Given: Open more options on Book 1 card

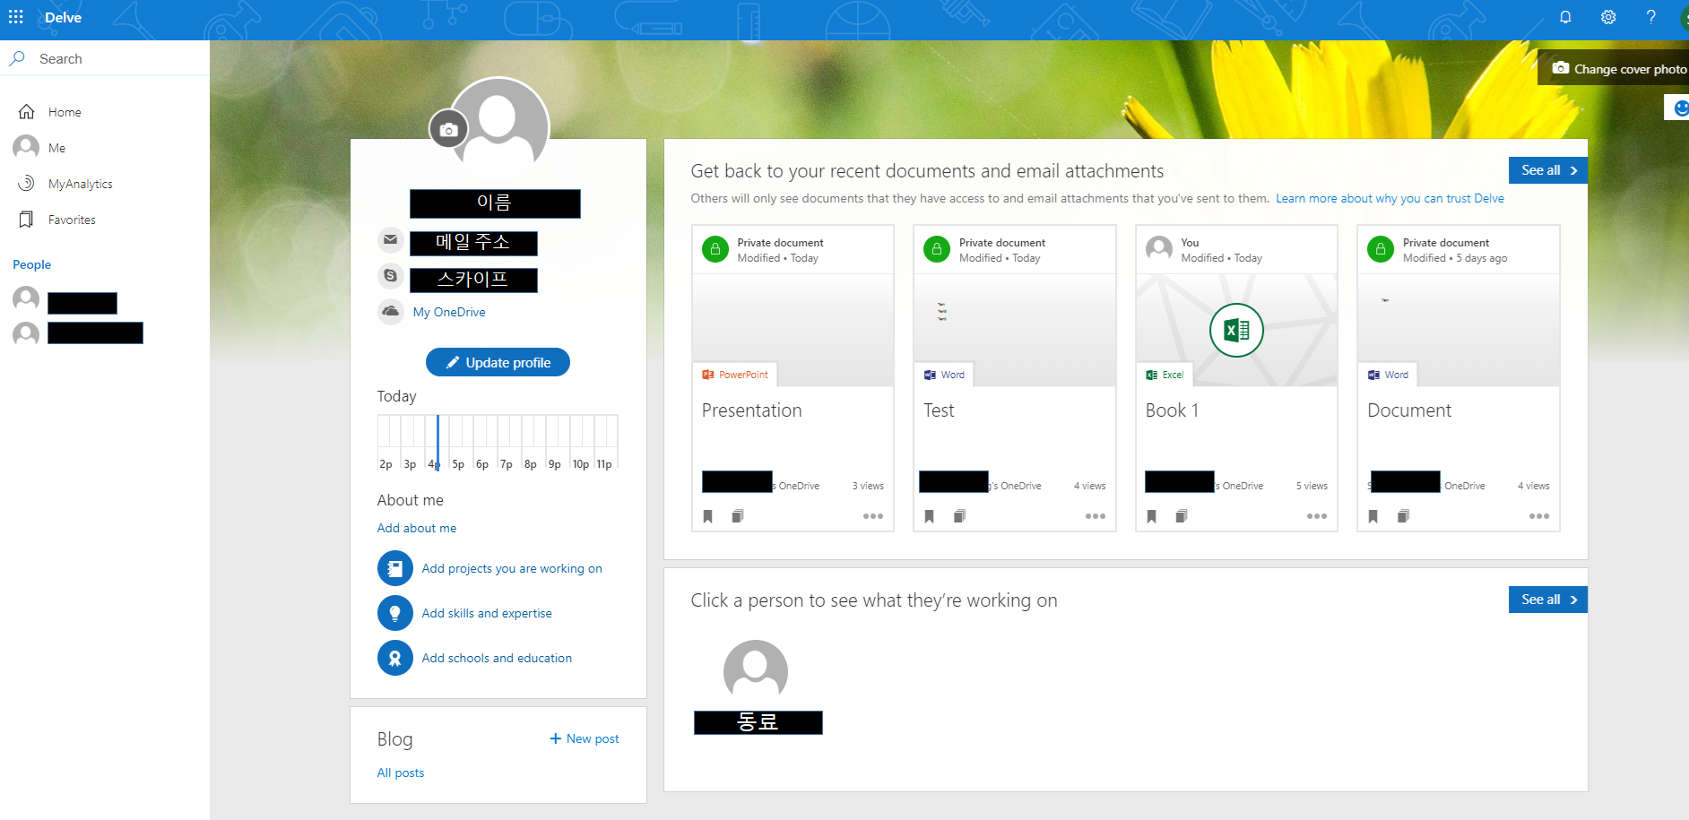Looking at the screenshot, I should tap(1317, 516).
